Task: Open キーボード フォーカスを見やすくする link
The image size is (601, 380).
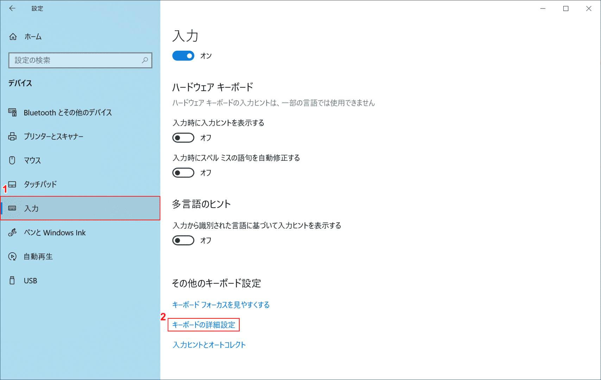Action: pyautogui.click(x=221, y=305)
